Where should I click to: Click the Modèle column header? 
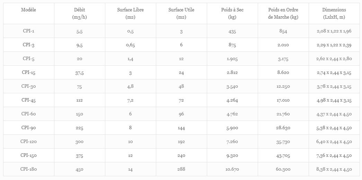28,10
